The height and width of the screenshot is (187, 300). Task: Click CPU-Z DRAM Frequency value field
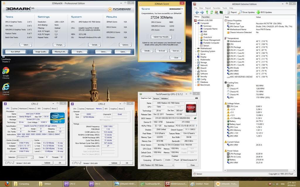point(108,126)
